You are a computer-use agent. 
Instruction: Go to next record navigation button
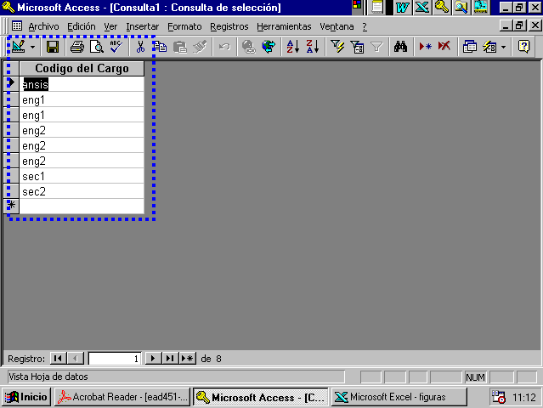[153, 358]
